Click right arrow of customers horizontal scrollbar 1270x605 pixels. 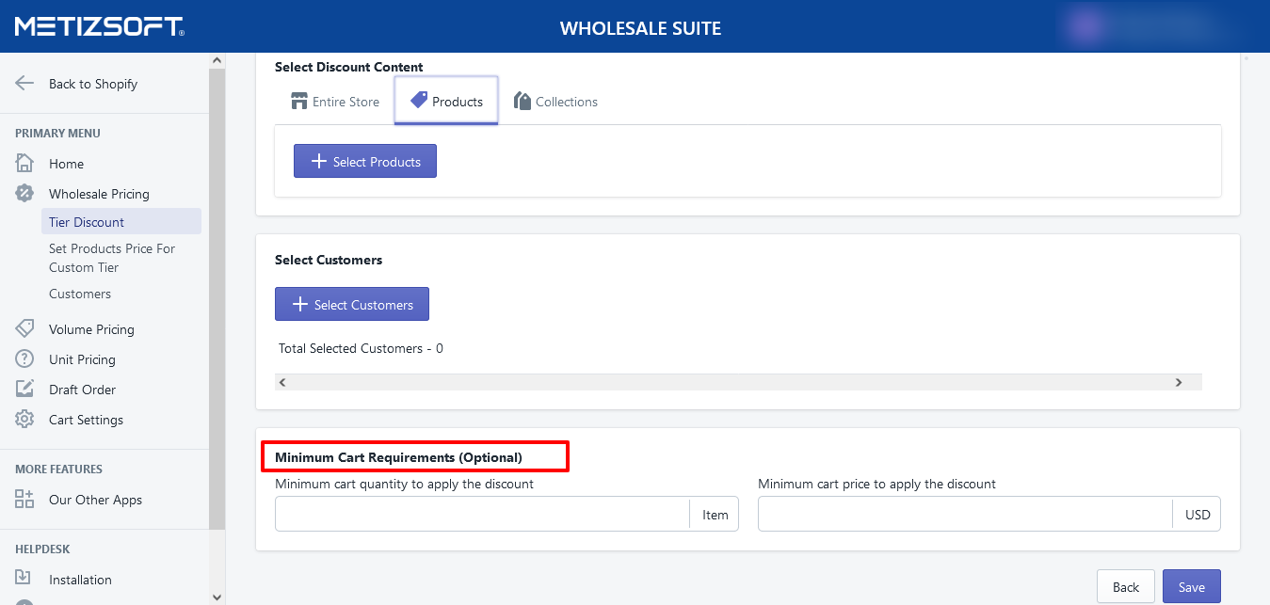[x=1178, y=382]
